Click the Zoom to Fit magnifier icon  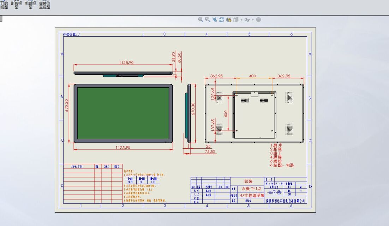pos(201,20)
